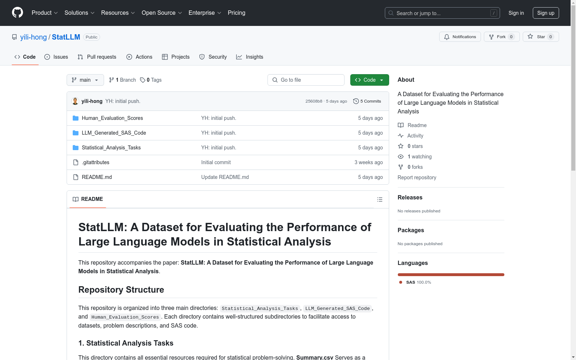576x360 pixels.
Task: Open the yili-hong owner profile link
Action: coord(33,37)
